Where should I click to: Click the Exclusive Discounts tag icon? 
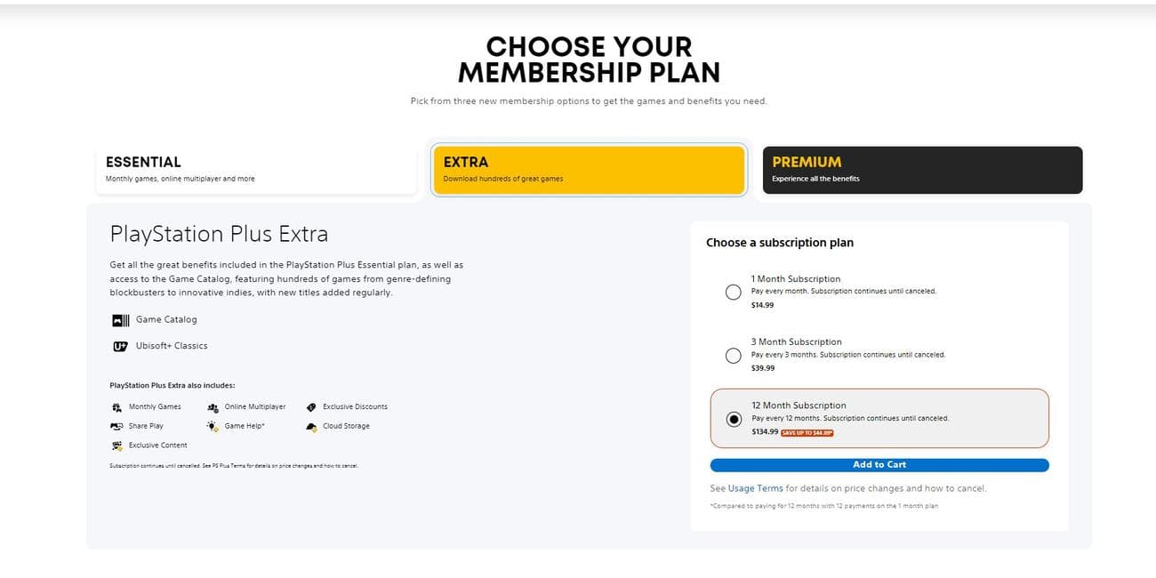311,406
